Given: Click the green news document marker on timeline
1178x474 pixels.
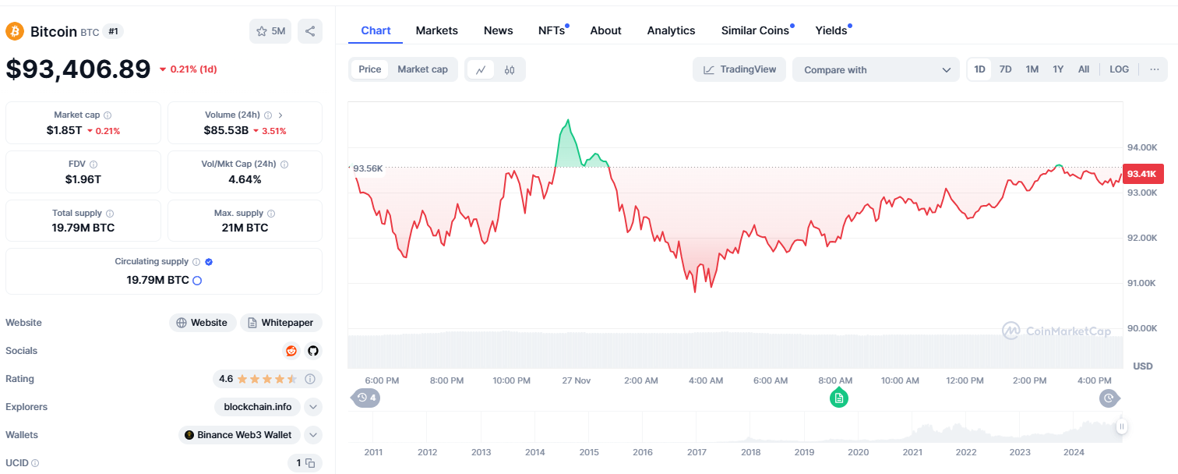Looking at the screenshot, I should (x=838, y=398).
